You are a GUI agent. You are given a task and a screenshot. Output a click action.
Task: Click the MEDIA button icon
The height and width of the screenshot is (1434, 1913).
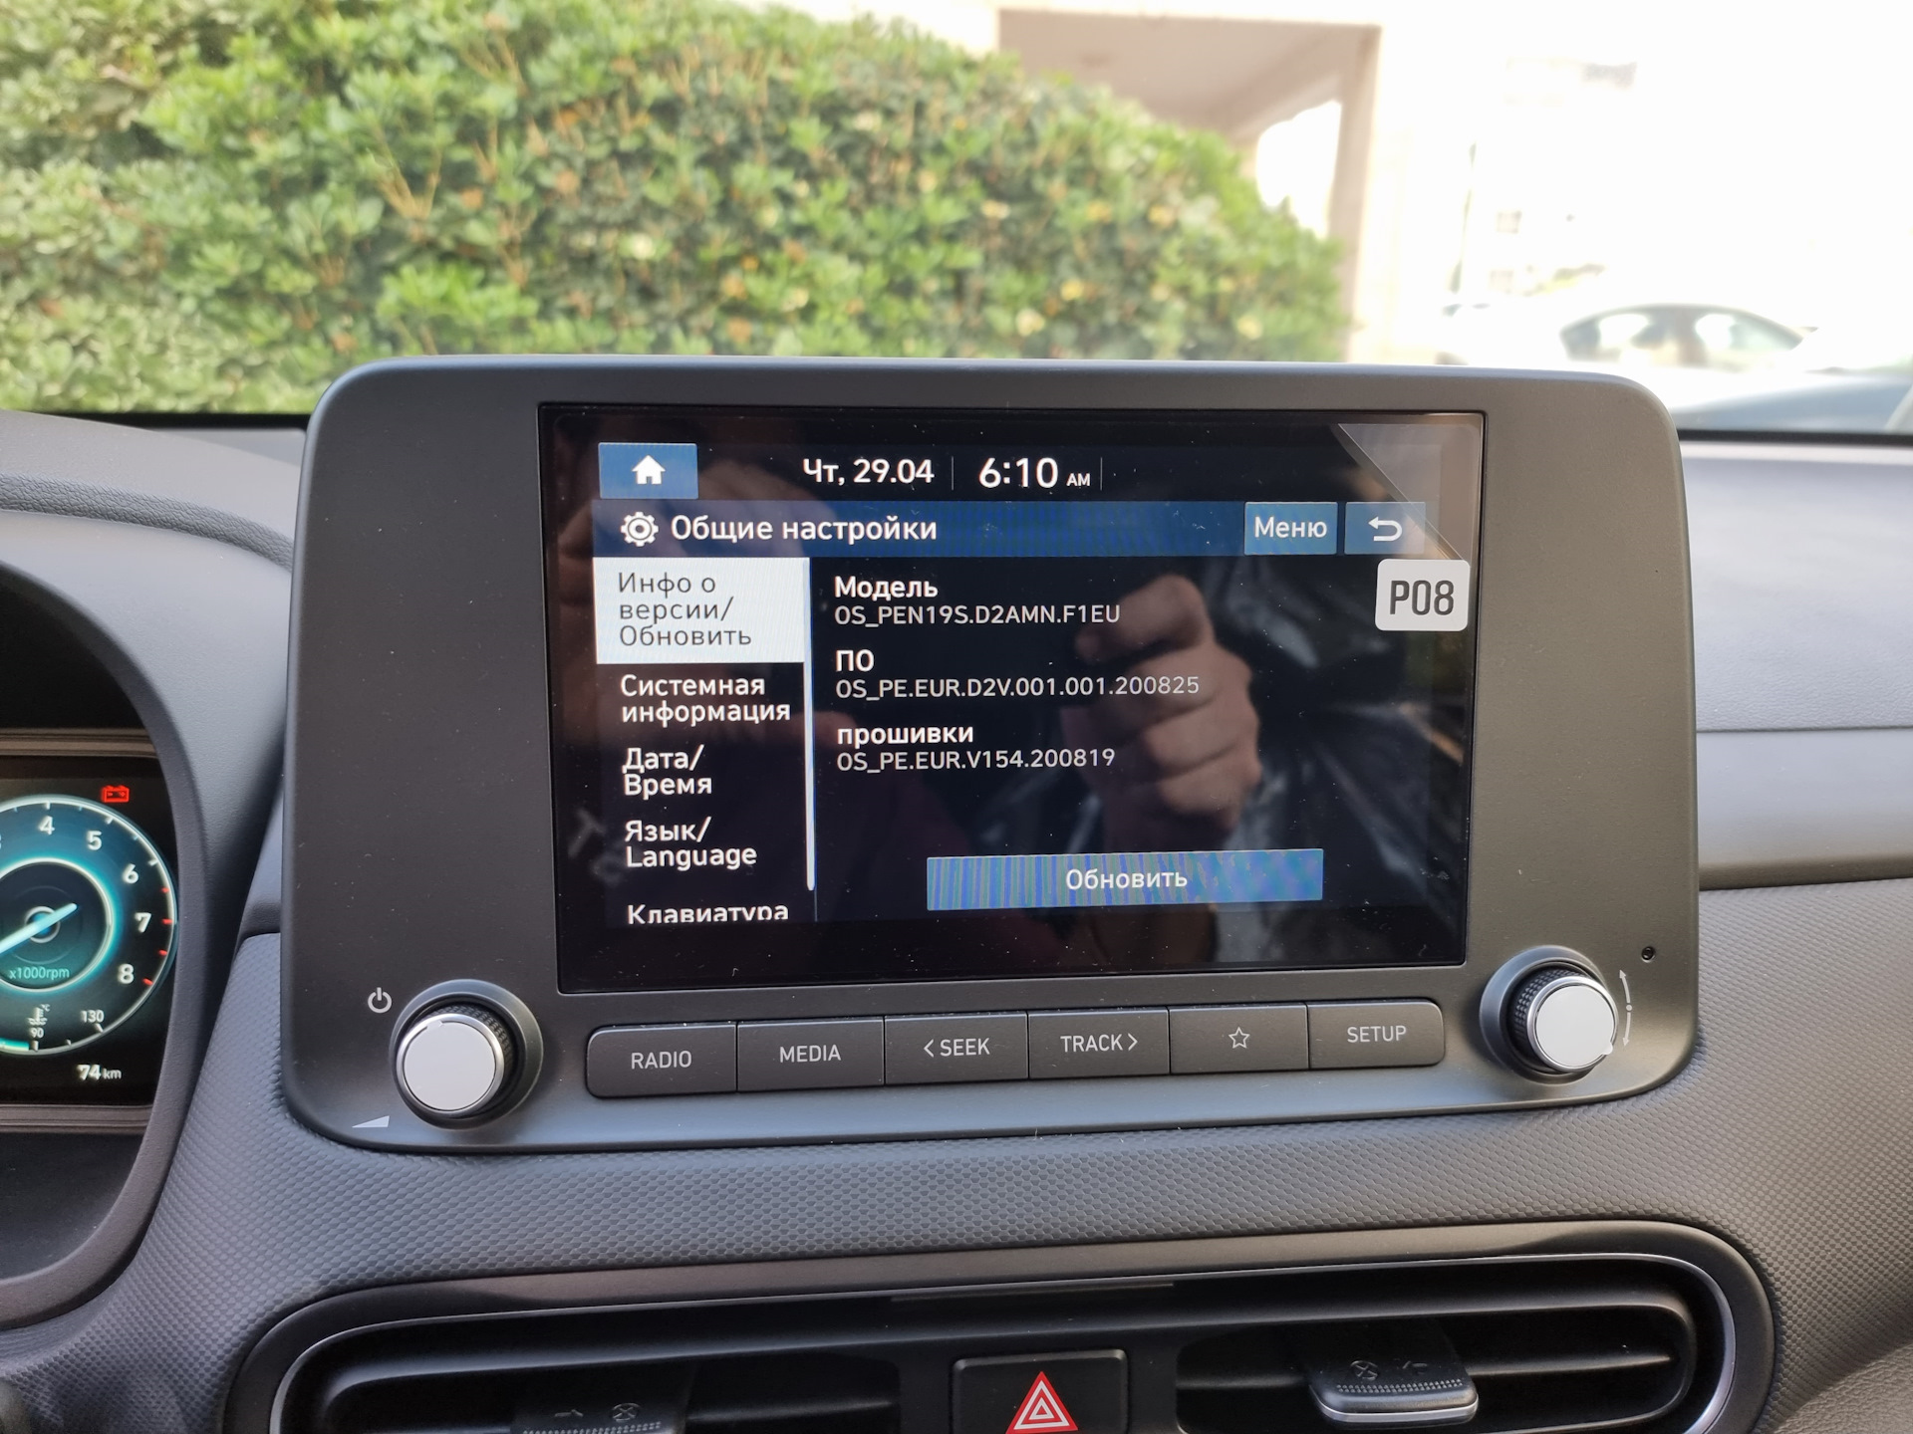810,1056
